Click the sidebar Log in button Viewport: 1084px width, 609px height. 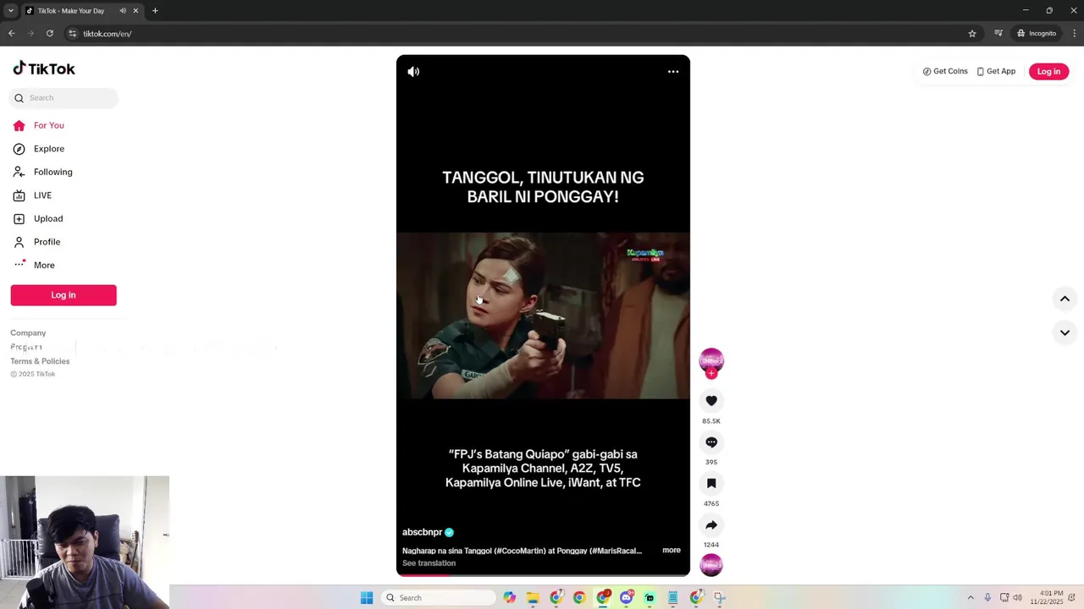coord(64,295)
